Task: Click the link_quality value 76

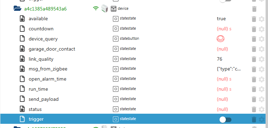Action: 220,59
